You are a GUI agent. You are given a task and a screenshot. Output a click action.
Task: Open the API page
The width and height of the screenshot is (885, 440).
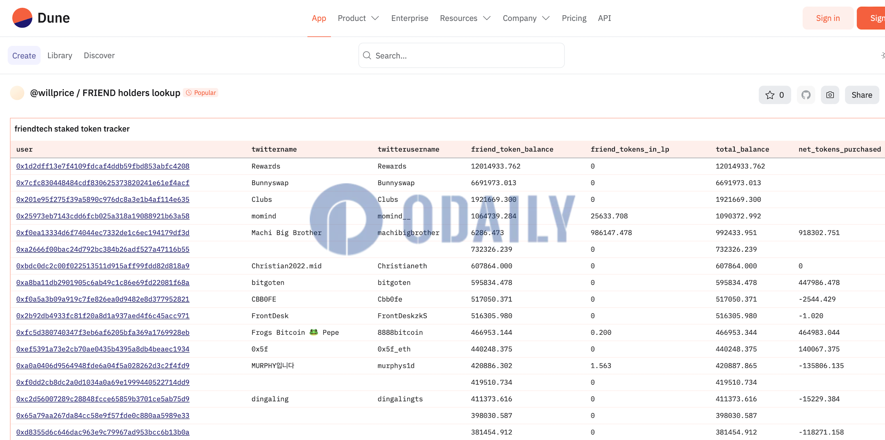tap(604, 18)
